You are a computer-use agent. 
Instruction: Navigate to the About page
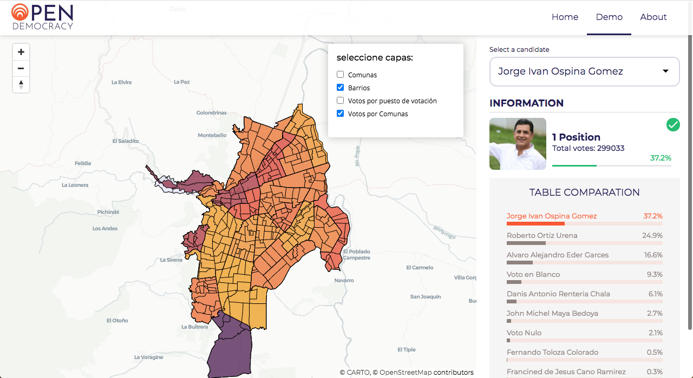[653, 17]
